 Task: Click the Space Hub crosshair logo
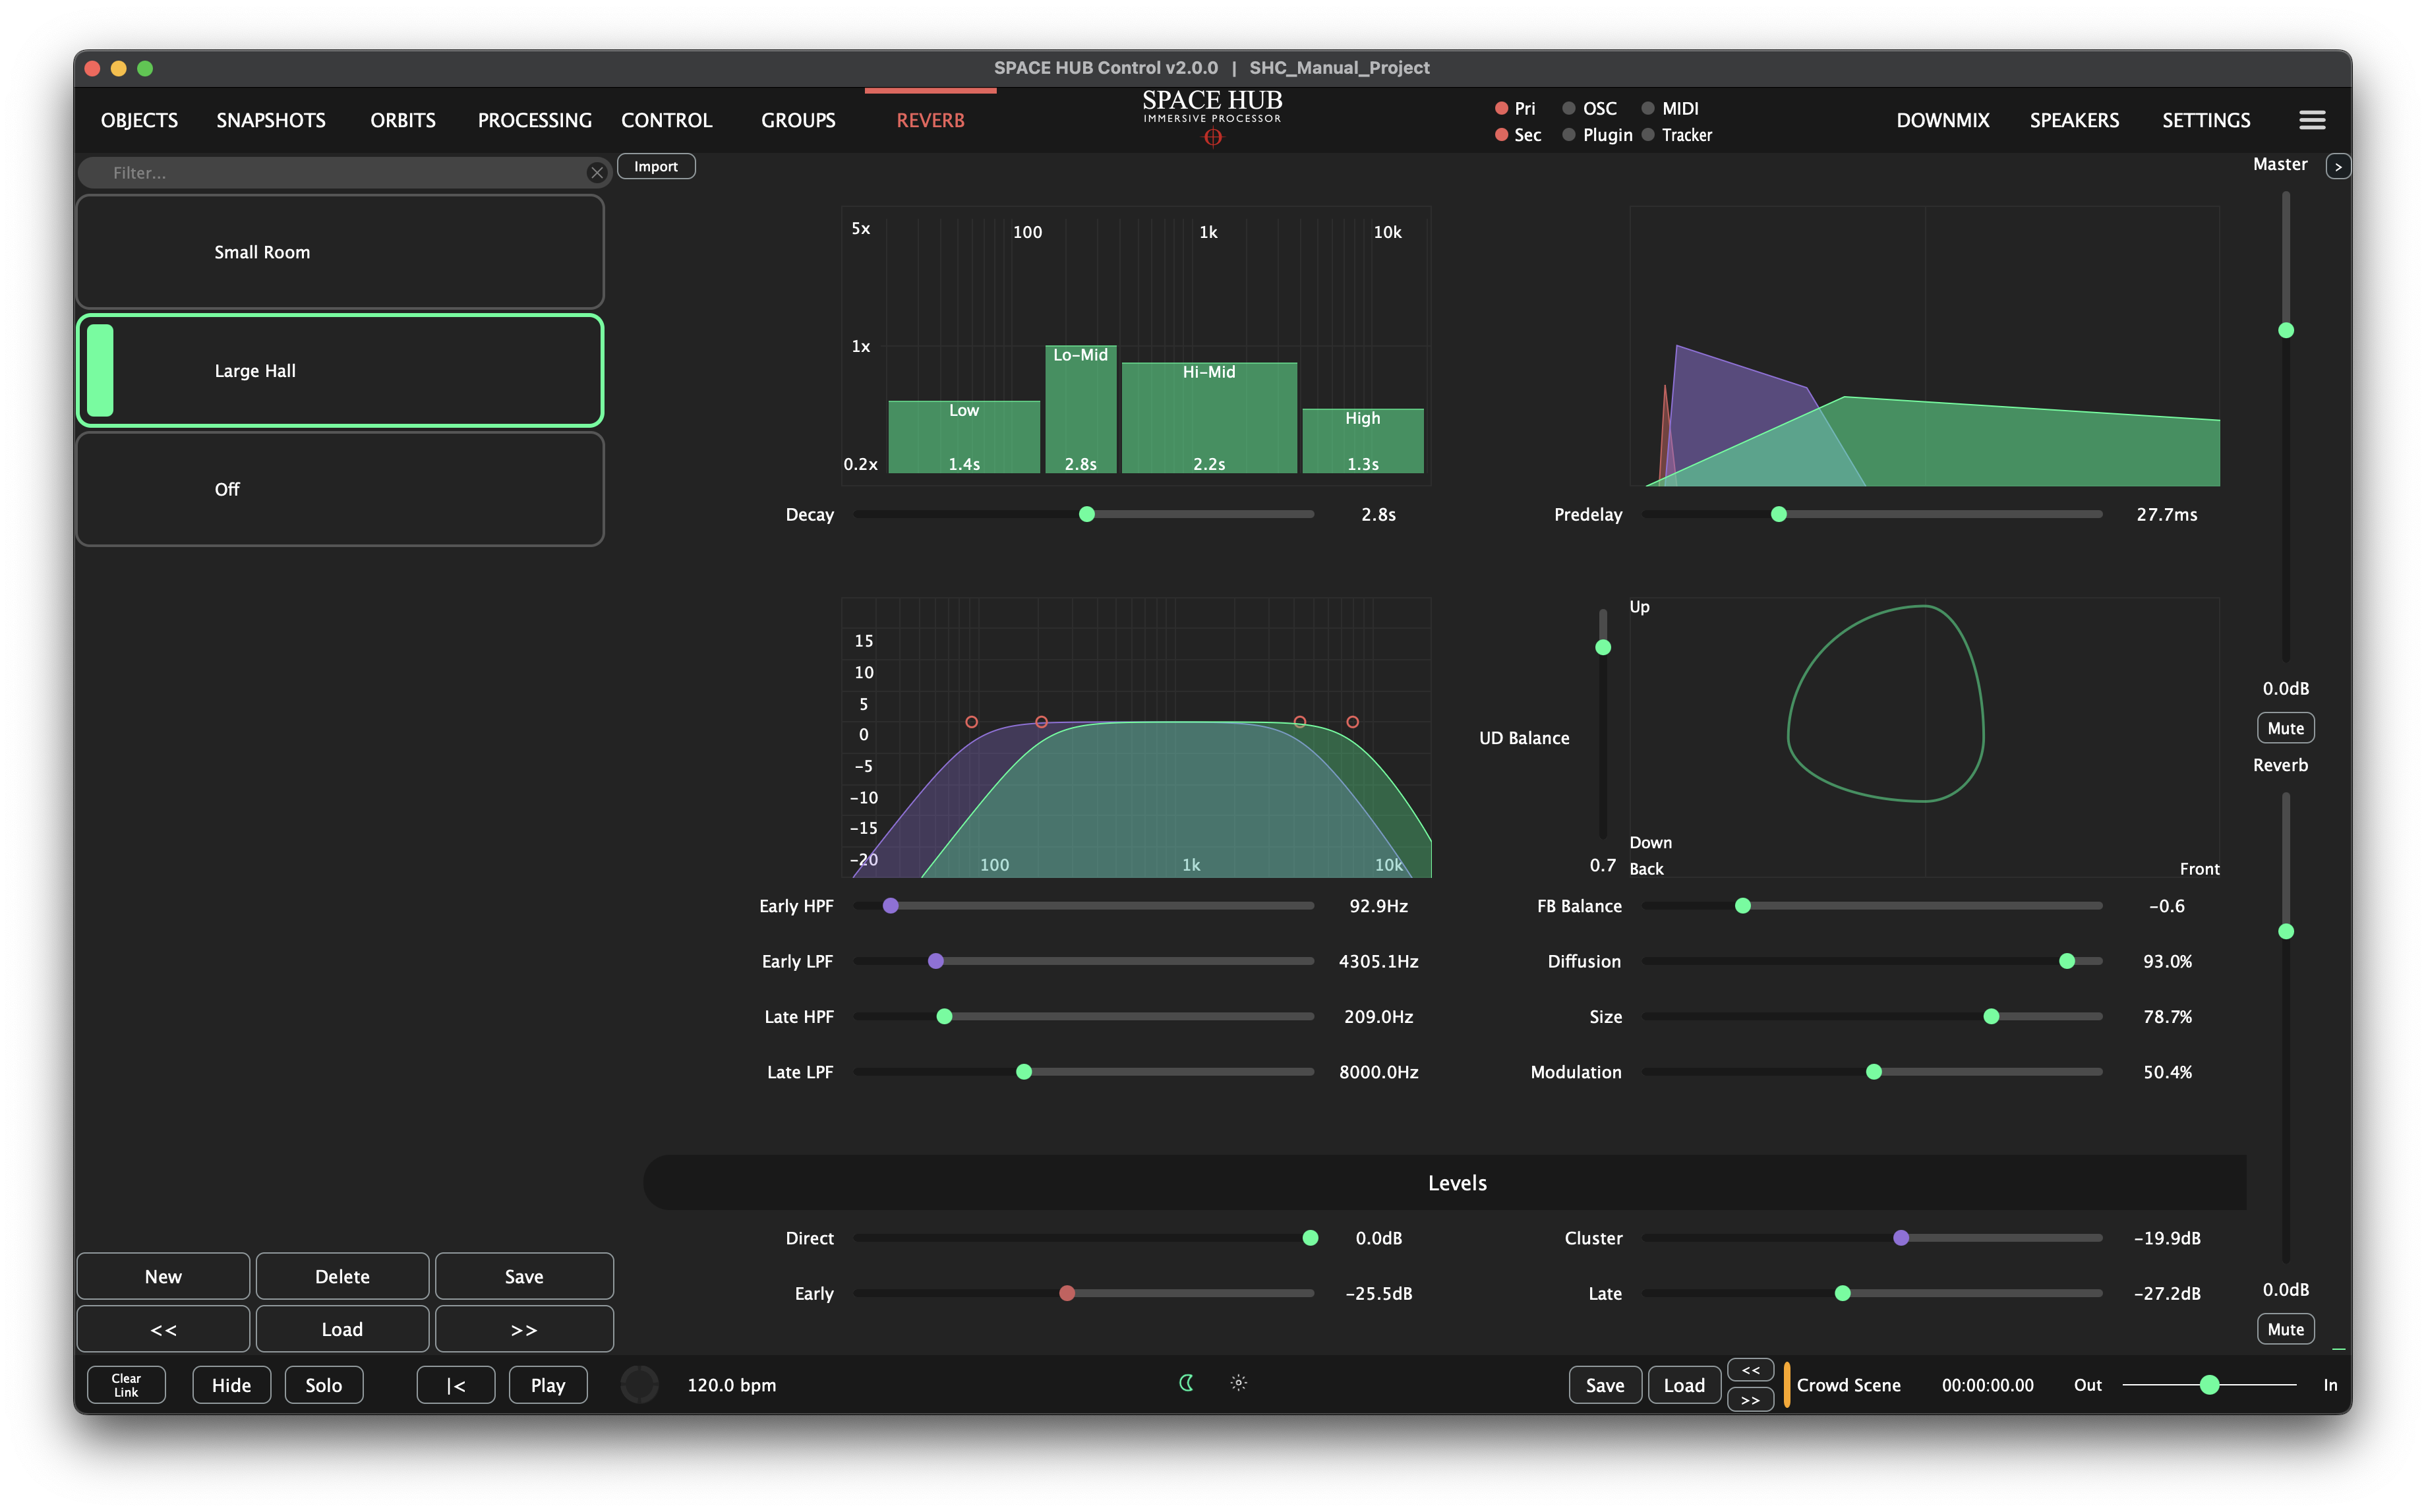pyautogui.click(x=1212, y=138)
